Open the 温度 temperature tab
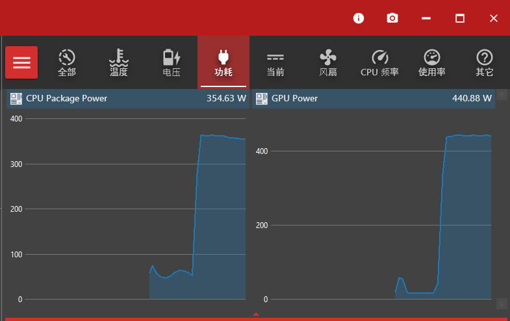This screenshot has height=321, width=510. point(119,62)
